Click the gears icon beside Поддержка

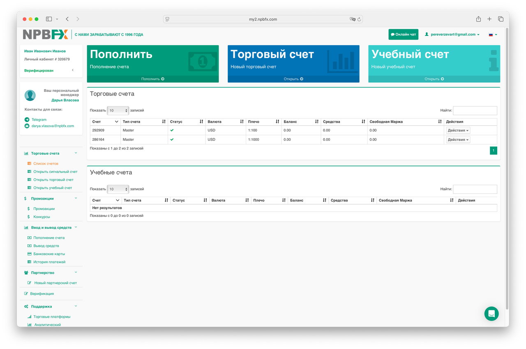pyautogui.click(x=26, y=306)
